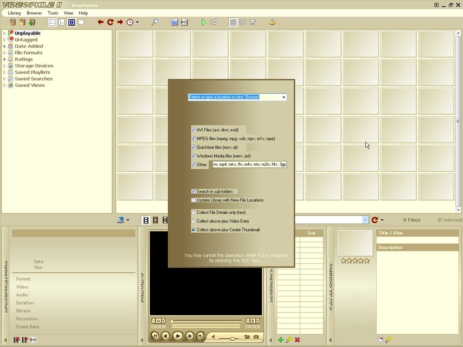Refresh using the red circular arrow in top toolbar
463x347 pixels.
[110, 22]
